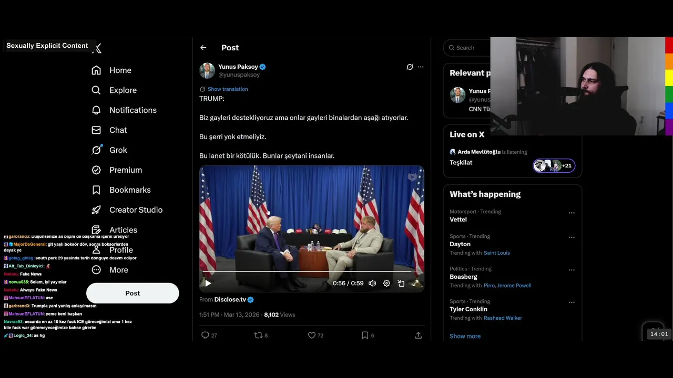
Task: Open more options for Dayton trend
Action: (572, 237)
